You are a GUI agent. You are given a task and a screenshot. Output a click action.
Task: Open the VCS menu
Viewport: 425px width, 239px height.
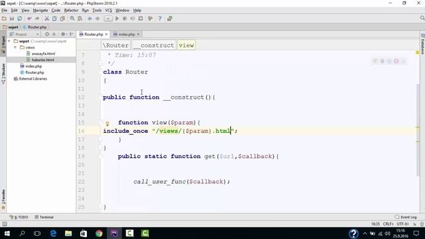[x=108, y=11]
